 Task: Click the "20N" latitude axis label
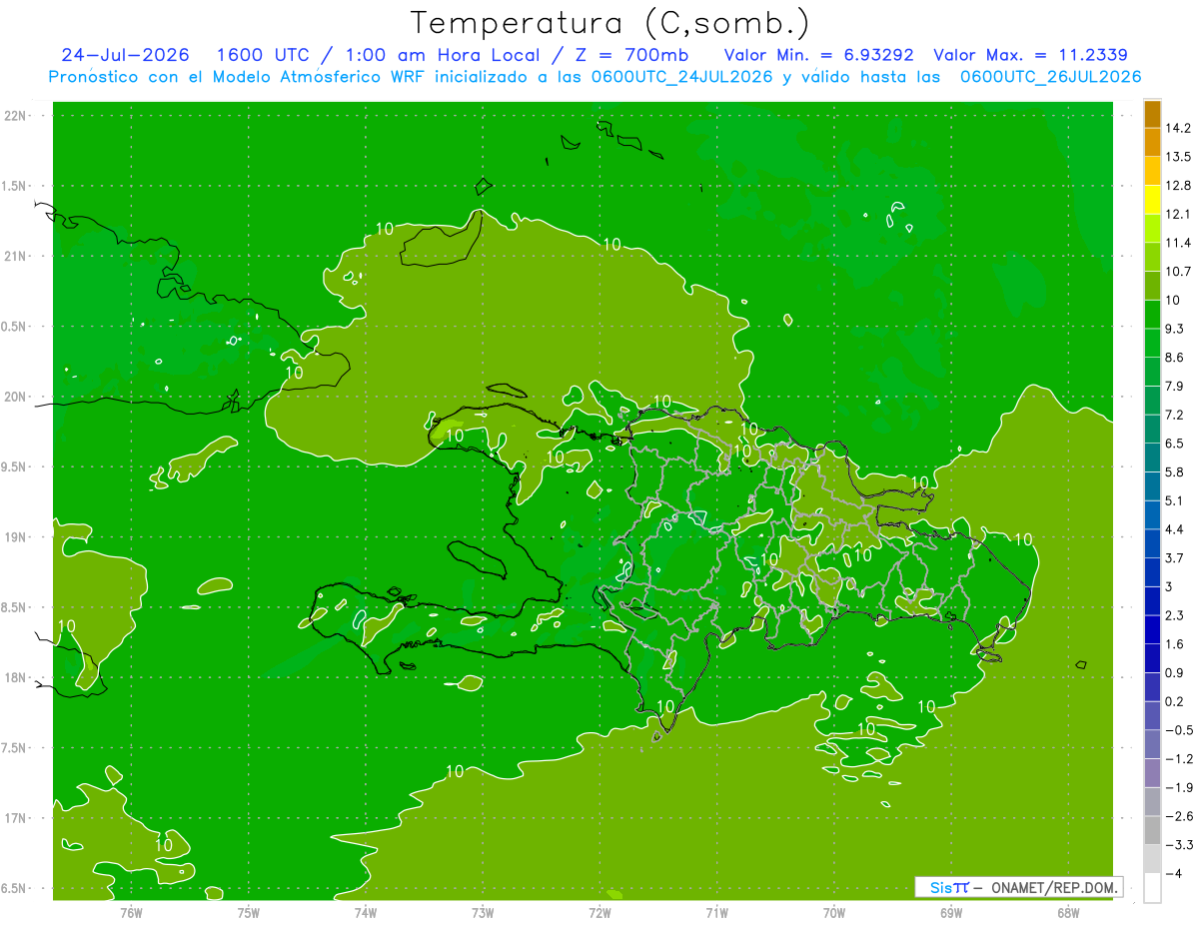tap(16, 397)
